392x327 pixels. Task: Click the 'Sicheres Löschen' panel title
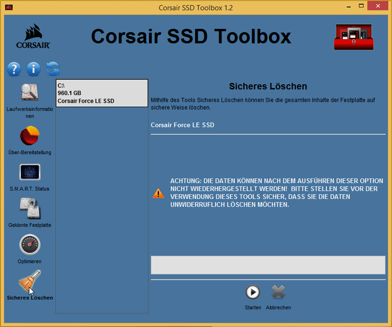[x=268, y=86]
